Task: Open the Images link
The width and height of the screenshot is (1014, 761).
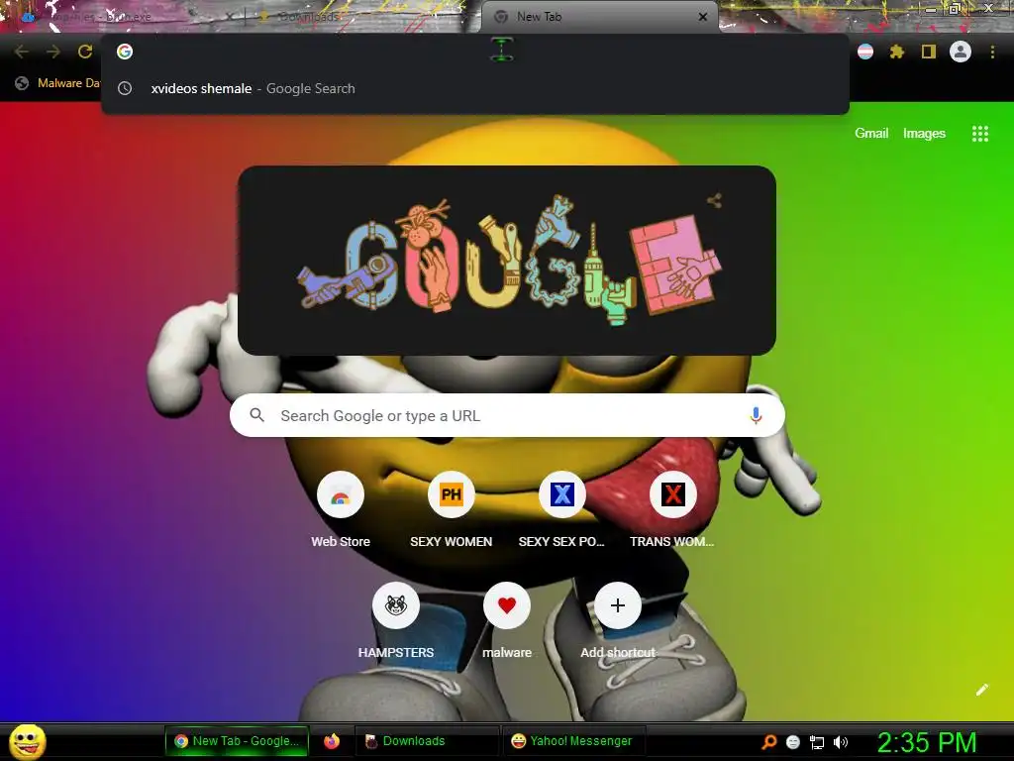Action: (x=924, y=134)
